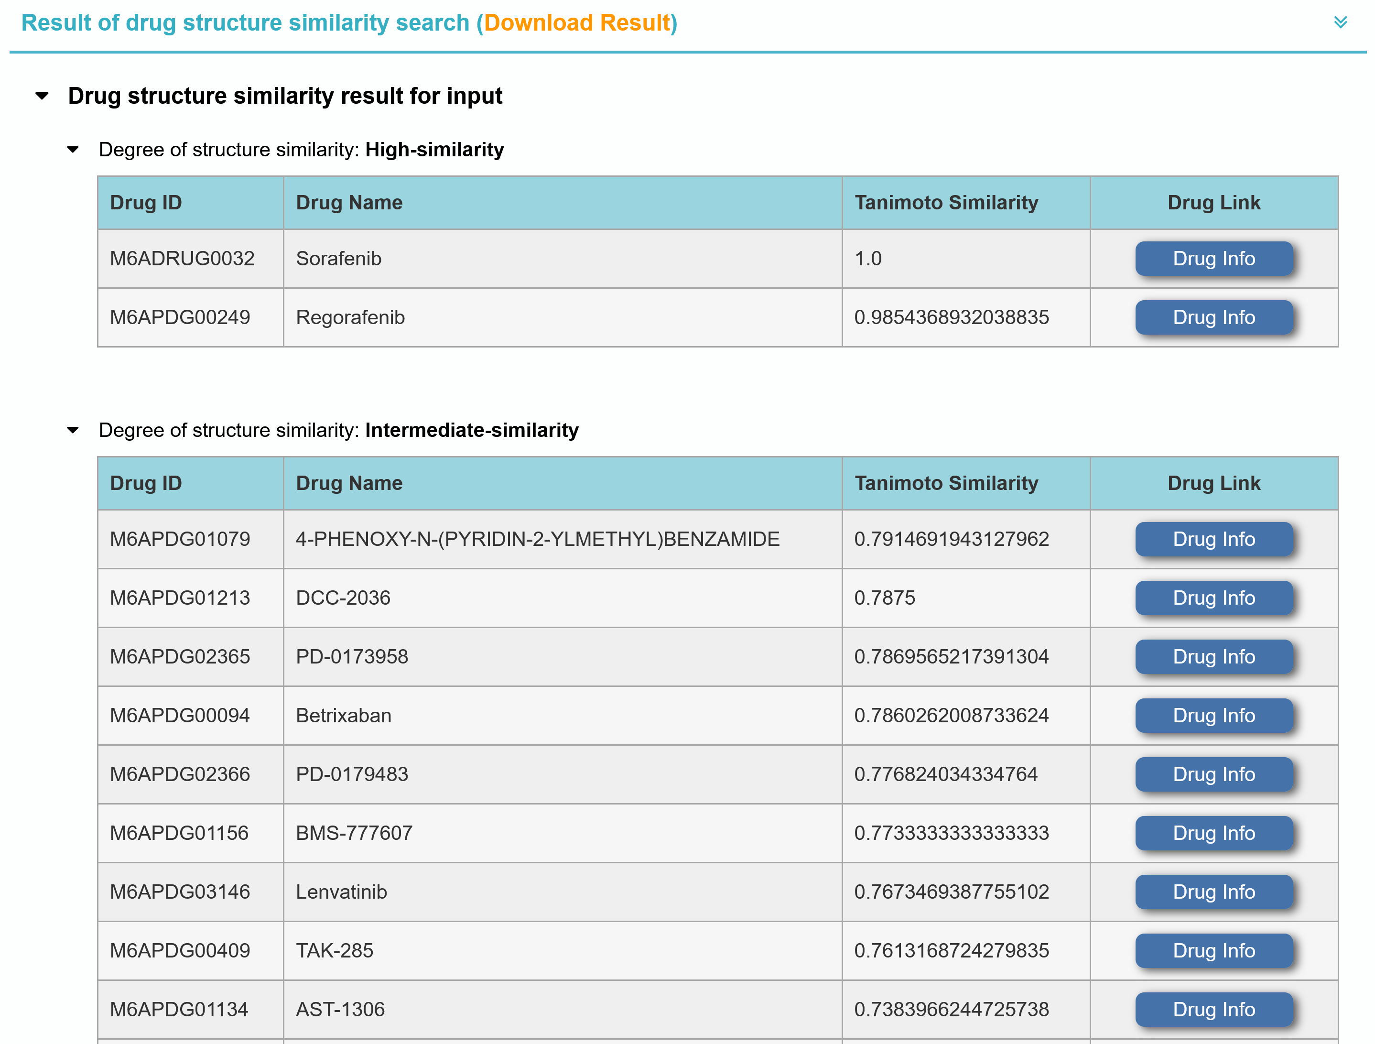Collapse the Intermediate-similarity section triangle
Screen dimensions: 1375x1044
pyautogui.click(x=73, y=430)
